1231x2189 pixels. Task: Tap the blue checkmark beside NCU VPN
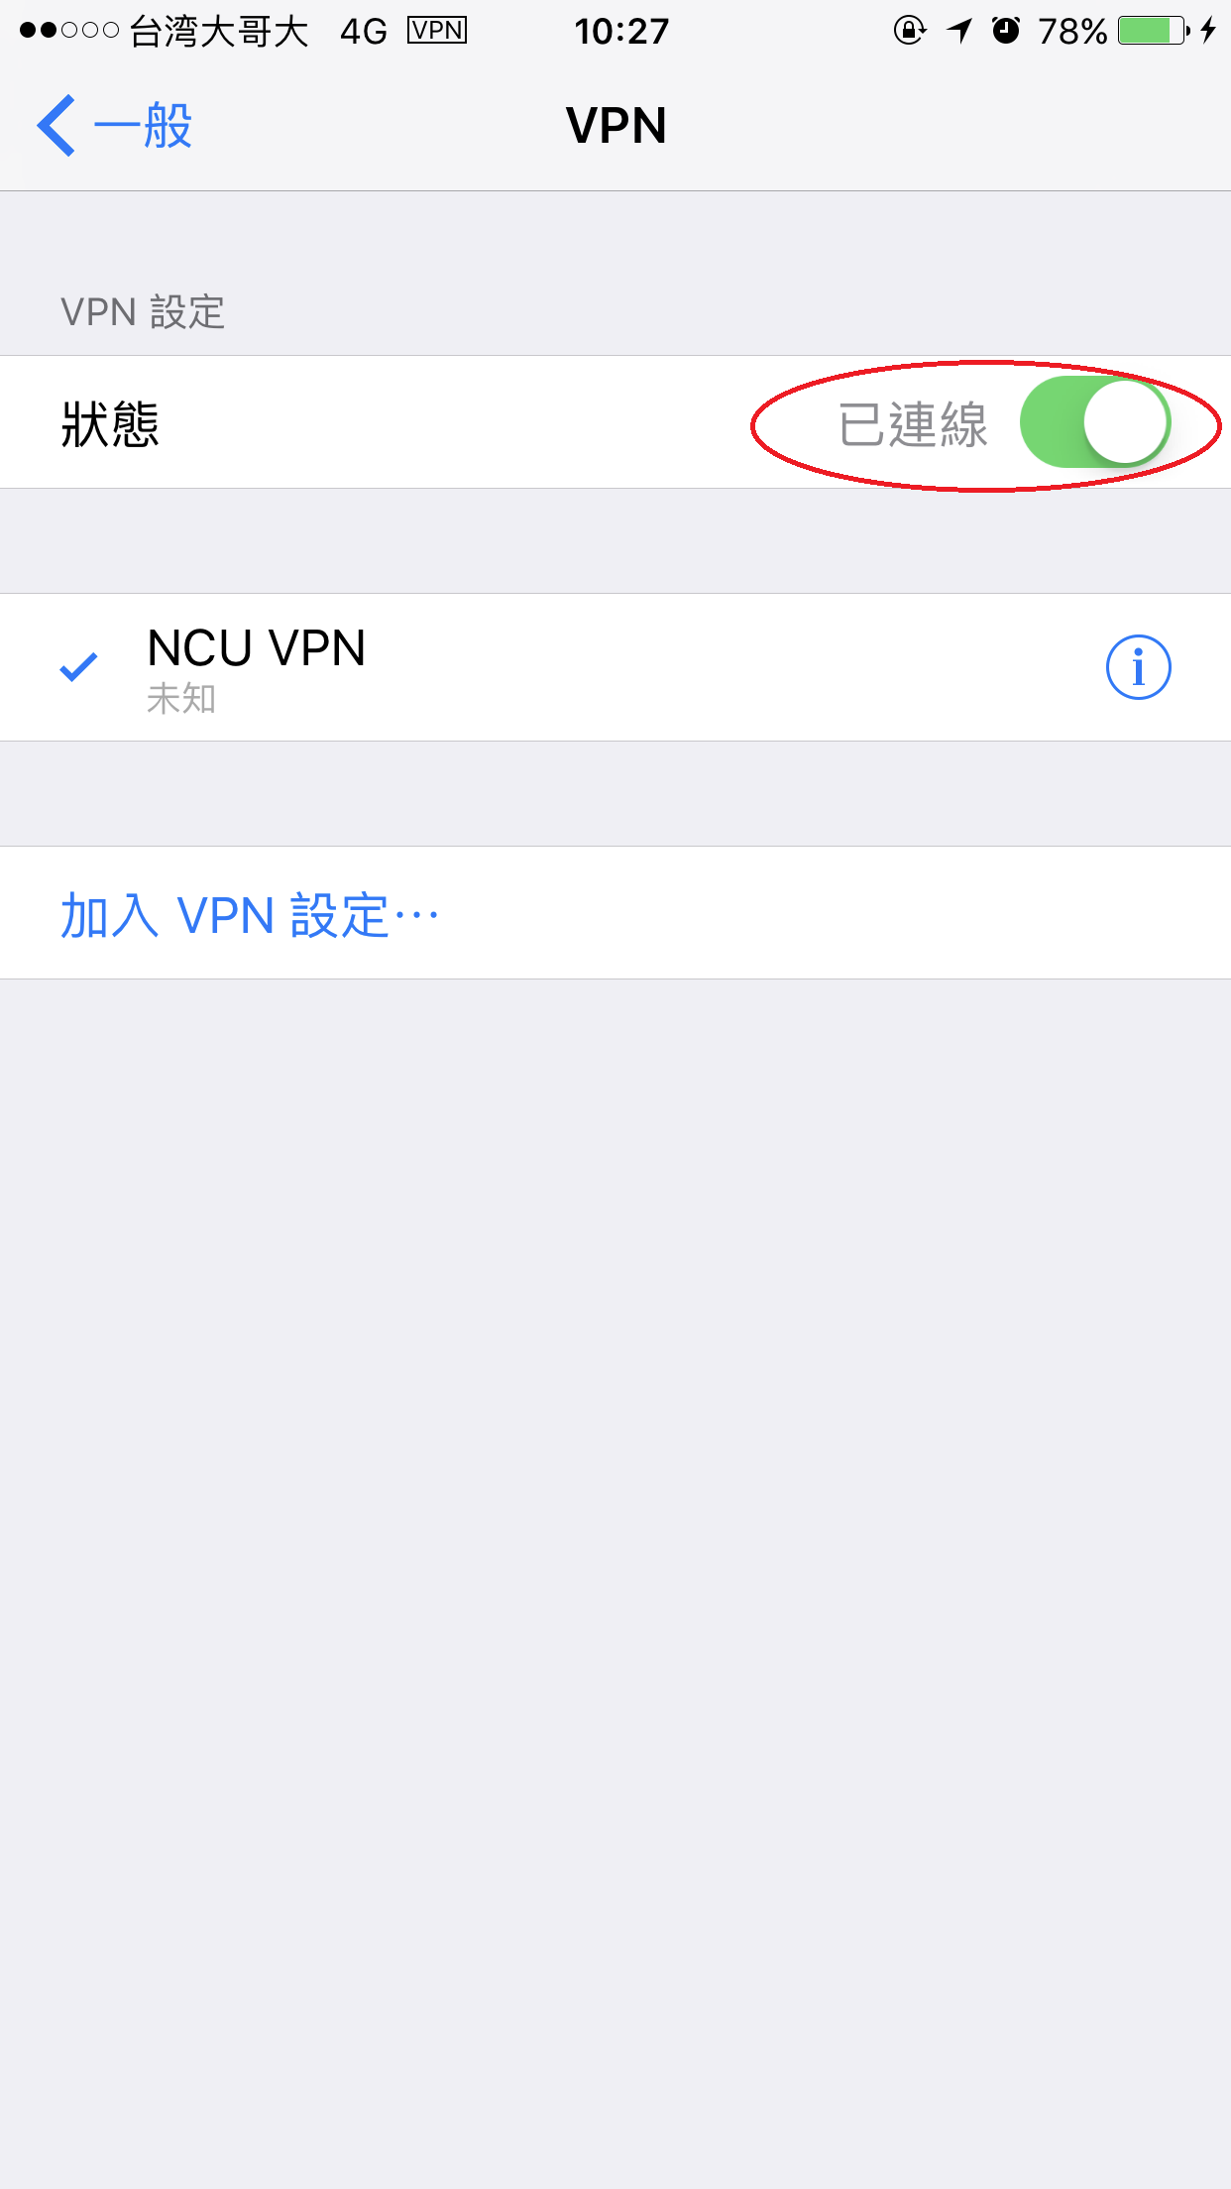pyautogui.click(x=78, y=667)
